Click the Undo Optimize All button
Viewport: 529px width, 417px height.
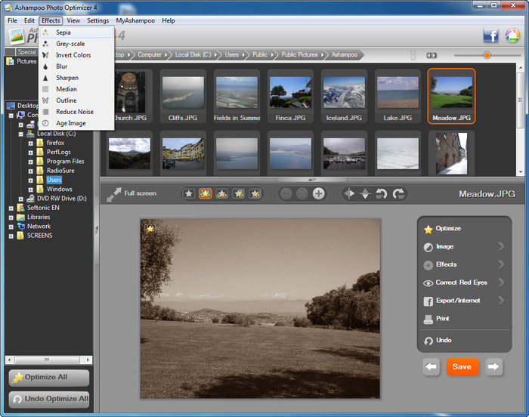(x=49, y=400)
